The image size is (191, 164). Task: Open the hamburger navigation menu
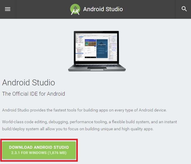(x=8, y=9)
